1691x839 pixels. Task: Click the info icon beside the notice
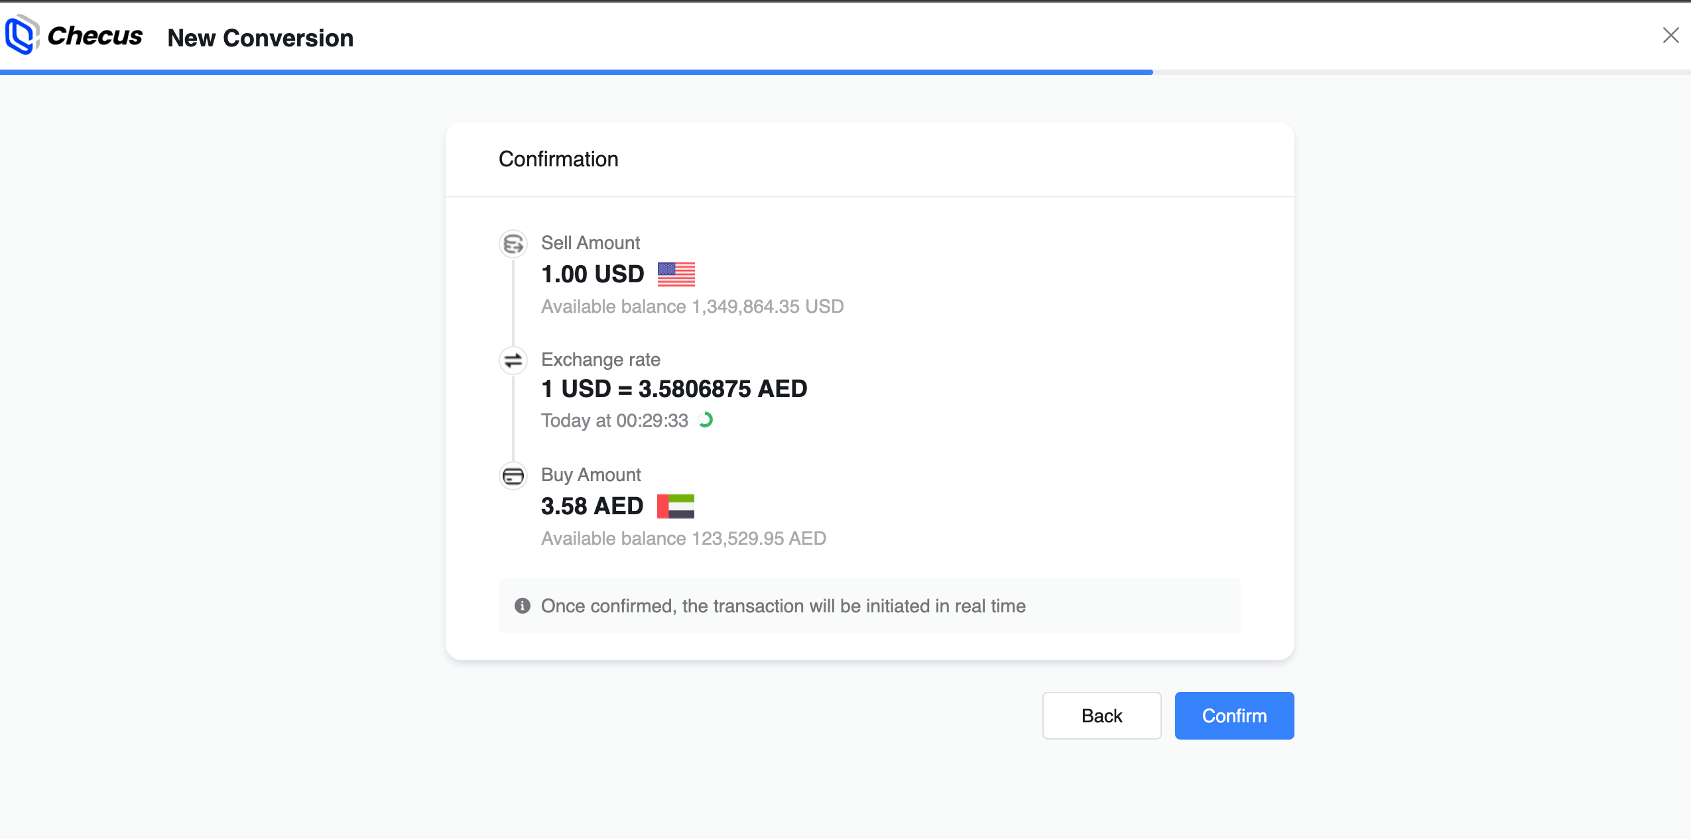pyautogui.click(x=523, y=606)
